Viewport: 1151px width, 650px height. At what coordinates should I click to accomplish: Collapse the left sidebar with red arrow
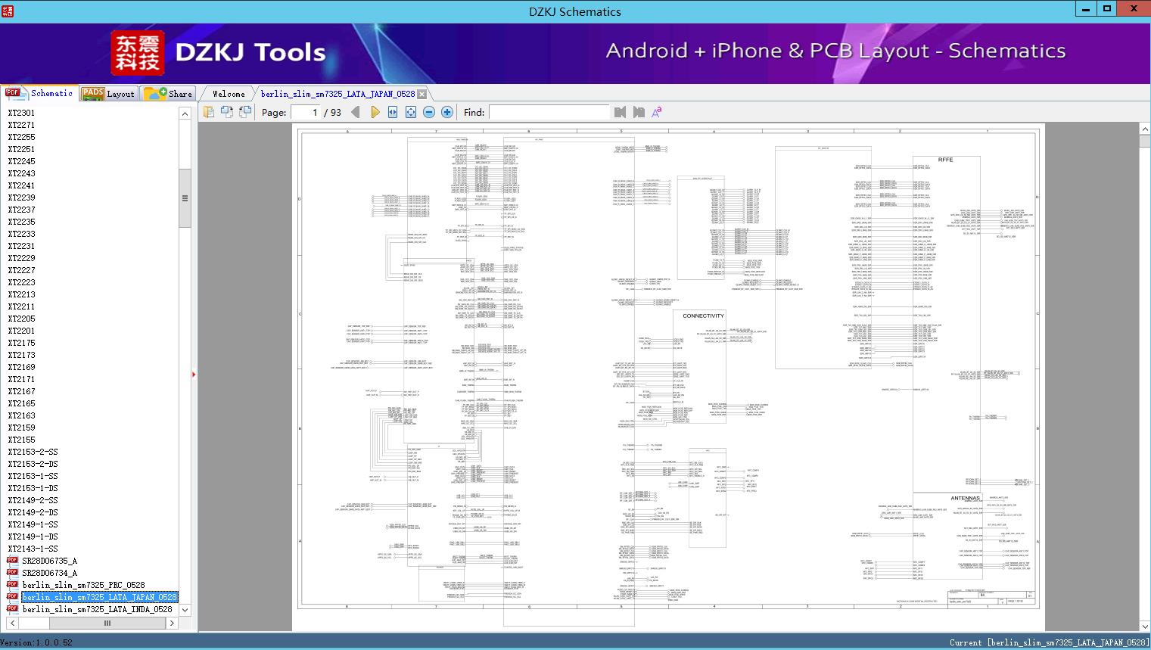pyautogui.click(x=194, y=375)
